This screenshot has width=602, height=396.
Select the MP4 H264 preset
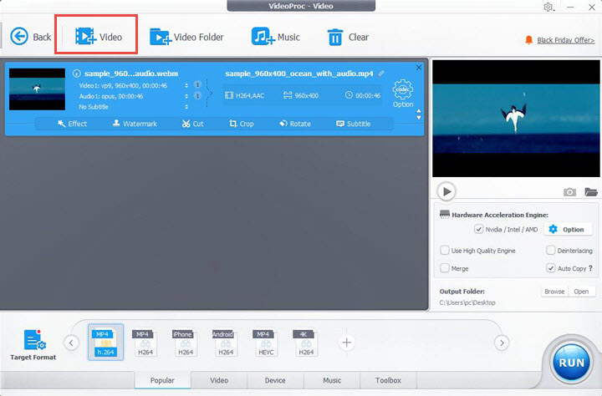145,343
